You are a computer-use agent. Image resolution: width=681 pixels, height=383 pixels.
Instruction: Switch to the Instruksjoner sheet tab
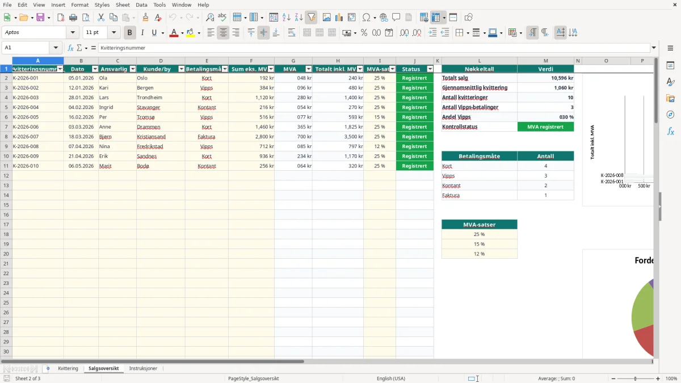(x=143, y=369)
